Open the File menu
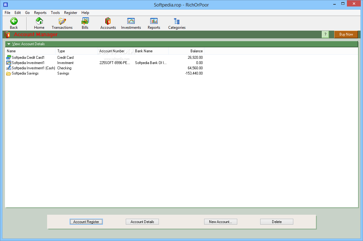 click(7, 13)
